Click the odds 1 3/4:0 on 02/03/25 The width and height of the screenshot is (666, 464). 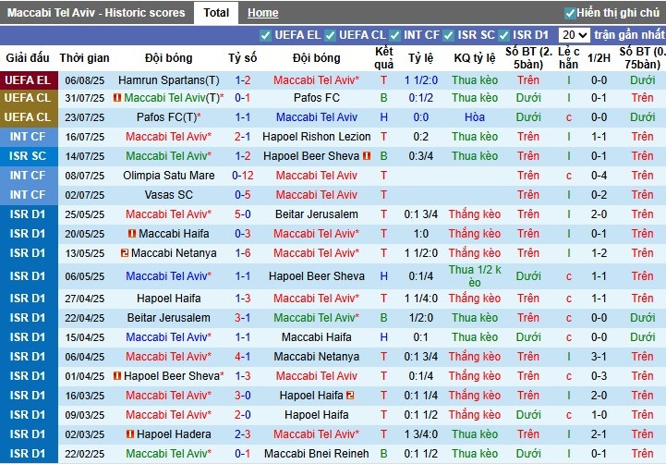421,434
